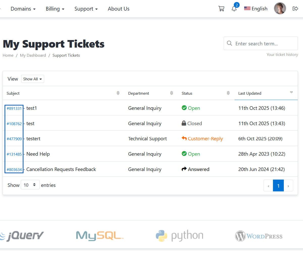Sort tickets by Status column arrows
Screen dimensions: 303x272
pos(228,93)
